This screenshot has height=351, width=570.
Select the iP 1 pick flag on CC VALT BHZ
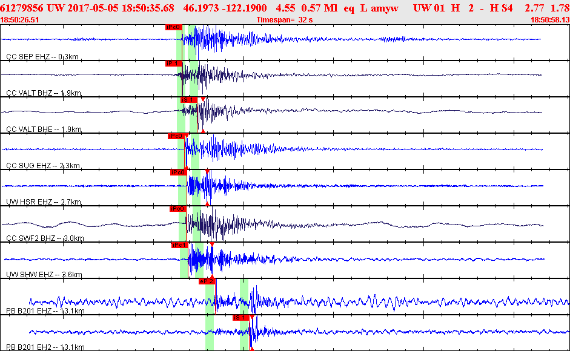point(173,64)
